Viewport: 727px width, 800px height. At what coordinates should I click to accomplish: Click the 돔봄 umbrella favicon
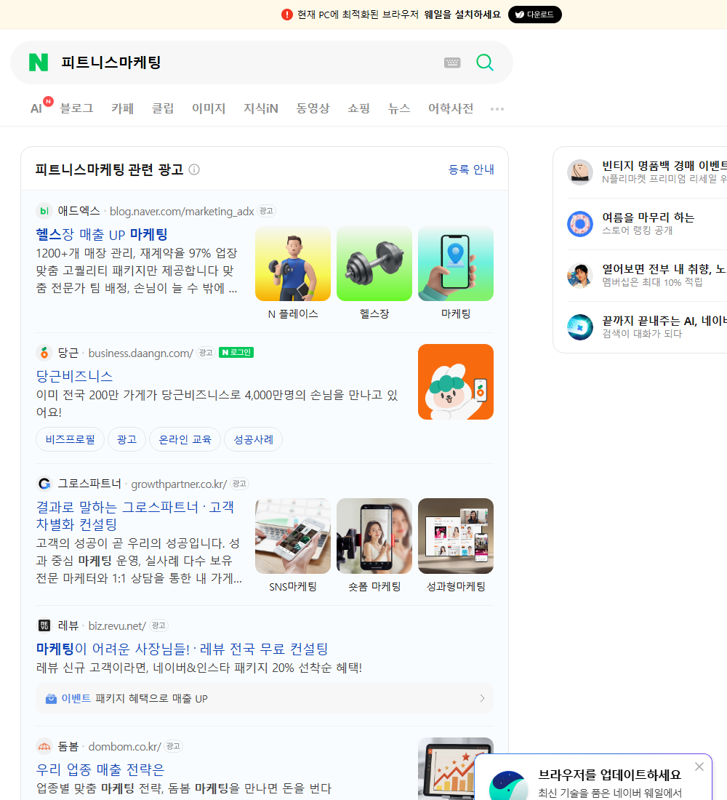tap(44, 746)
